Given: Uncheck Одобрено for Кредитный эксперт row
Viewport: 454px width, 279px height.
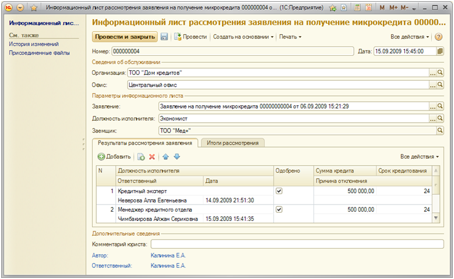Looking at the screenshot, I should (x=279, y=191).
